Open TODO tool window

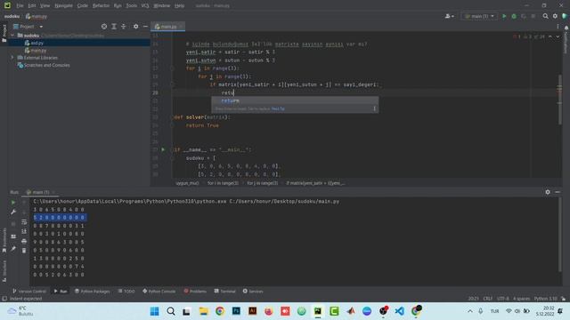click(126, 291)
